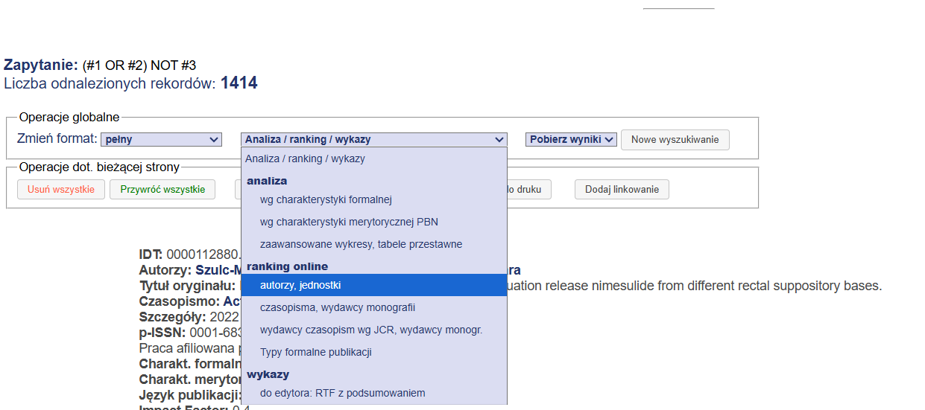Click the publication title mentioning nimesulide
This screenshot has height=410, width=925.
tap(693, 286)
